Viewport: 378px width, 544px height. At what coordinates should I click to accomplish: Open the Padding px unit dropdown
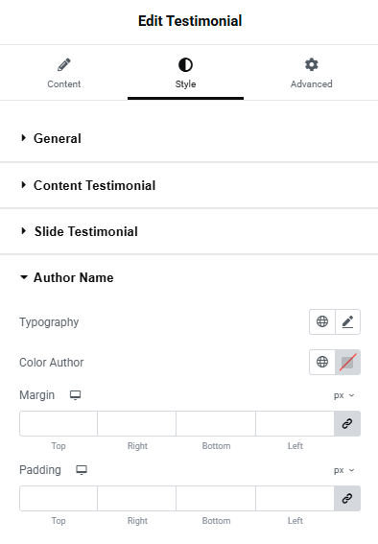[x=344, y=470]
